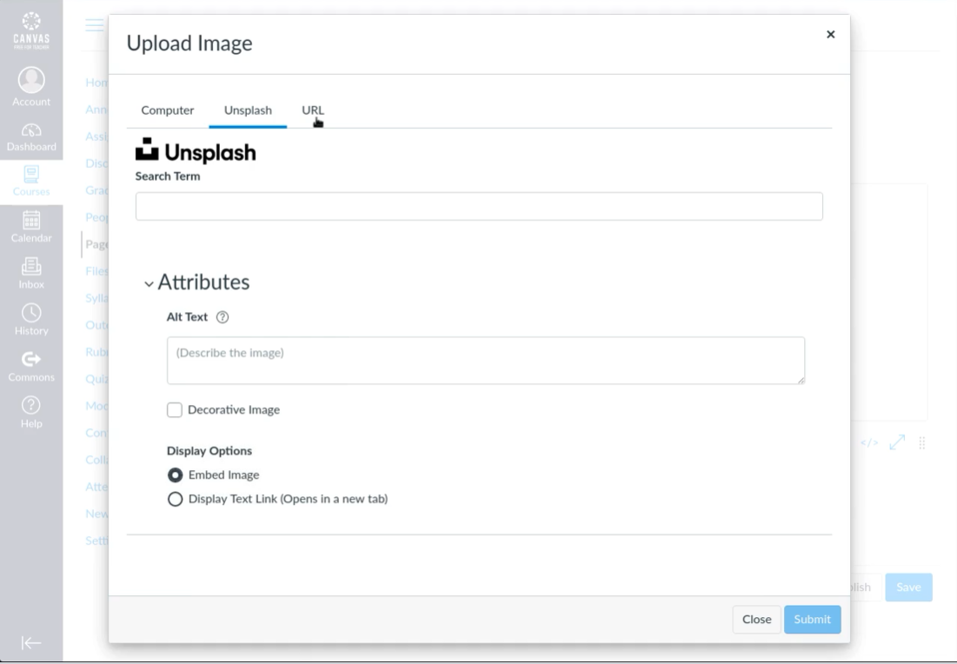The width and height of the screenshot is (957, 664).
Task: Select the Unsplash tab
Action: 248,110
